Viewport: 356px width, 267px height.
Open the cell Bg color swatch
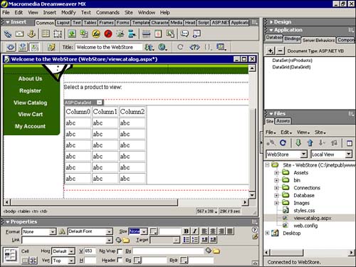click(x=137, y=261)
